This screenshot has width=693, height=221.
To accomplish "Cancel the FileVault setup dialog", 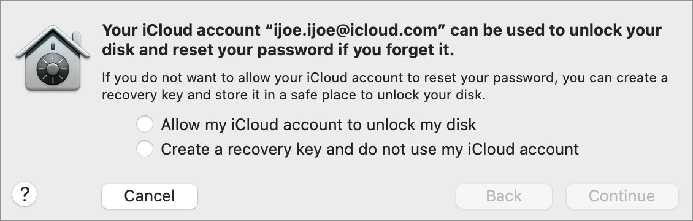I will pyautogui.click(x=150, y=196).
